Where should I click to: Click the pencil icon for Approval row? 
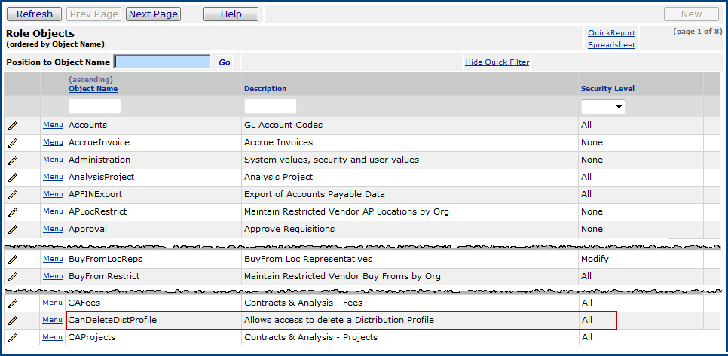(x=13, y=230)
